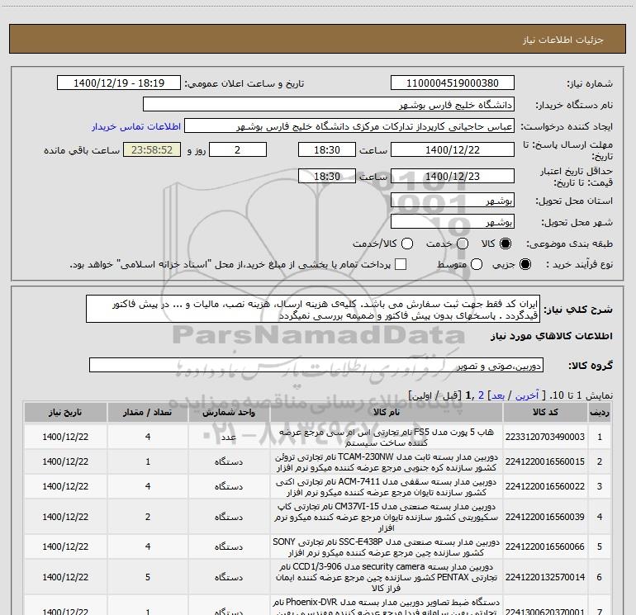Select the کالا radio button
636x615 pixels.
click(x=505, y=244)
